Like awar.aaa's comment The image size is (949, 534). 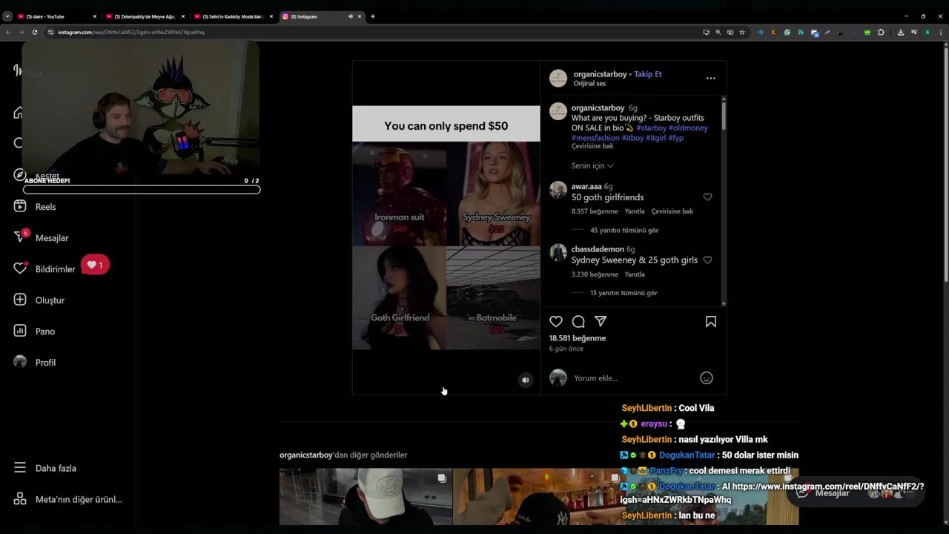tap(707, 197)
